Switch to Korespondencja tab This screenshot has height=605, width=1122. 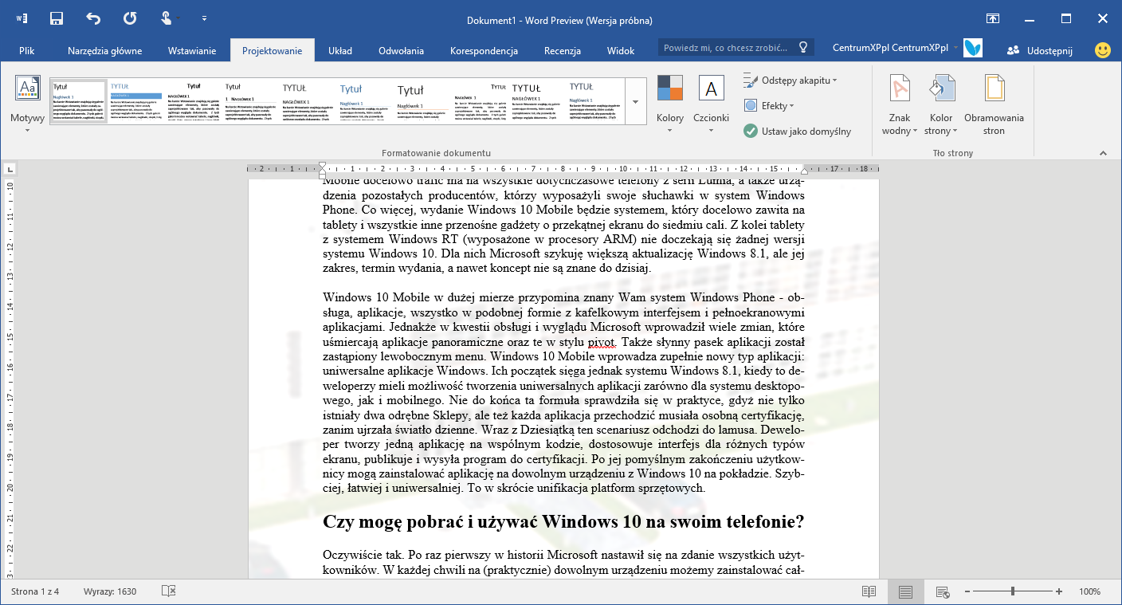484,50
